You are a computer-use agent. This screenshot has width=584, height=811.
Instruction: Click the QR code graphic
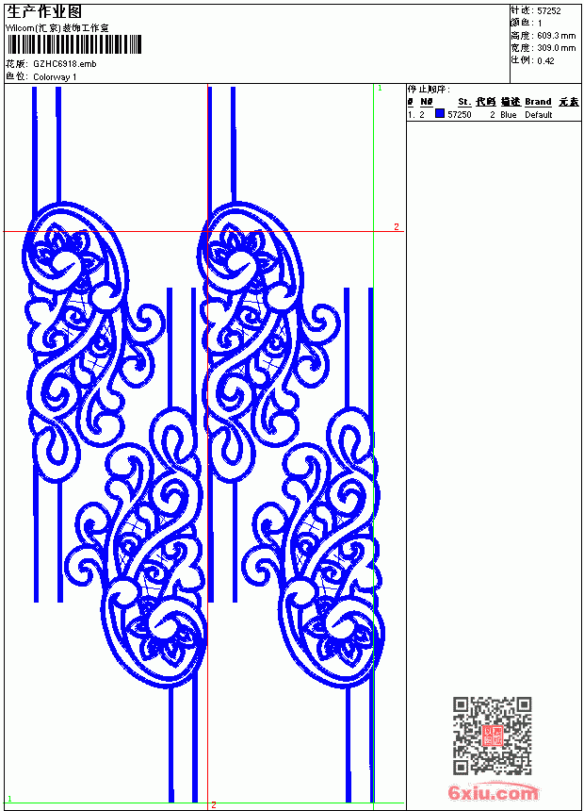click(x=493, y=735)
